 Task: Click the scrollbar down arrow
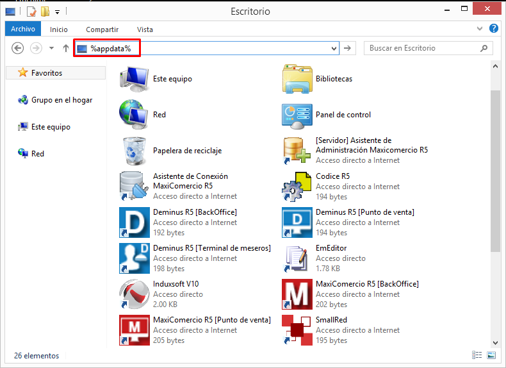click(x=495, y=342)
